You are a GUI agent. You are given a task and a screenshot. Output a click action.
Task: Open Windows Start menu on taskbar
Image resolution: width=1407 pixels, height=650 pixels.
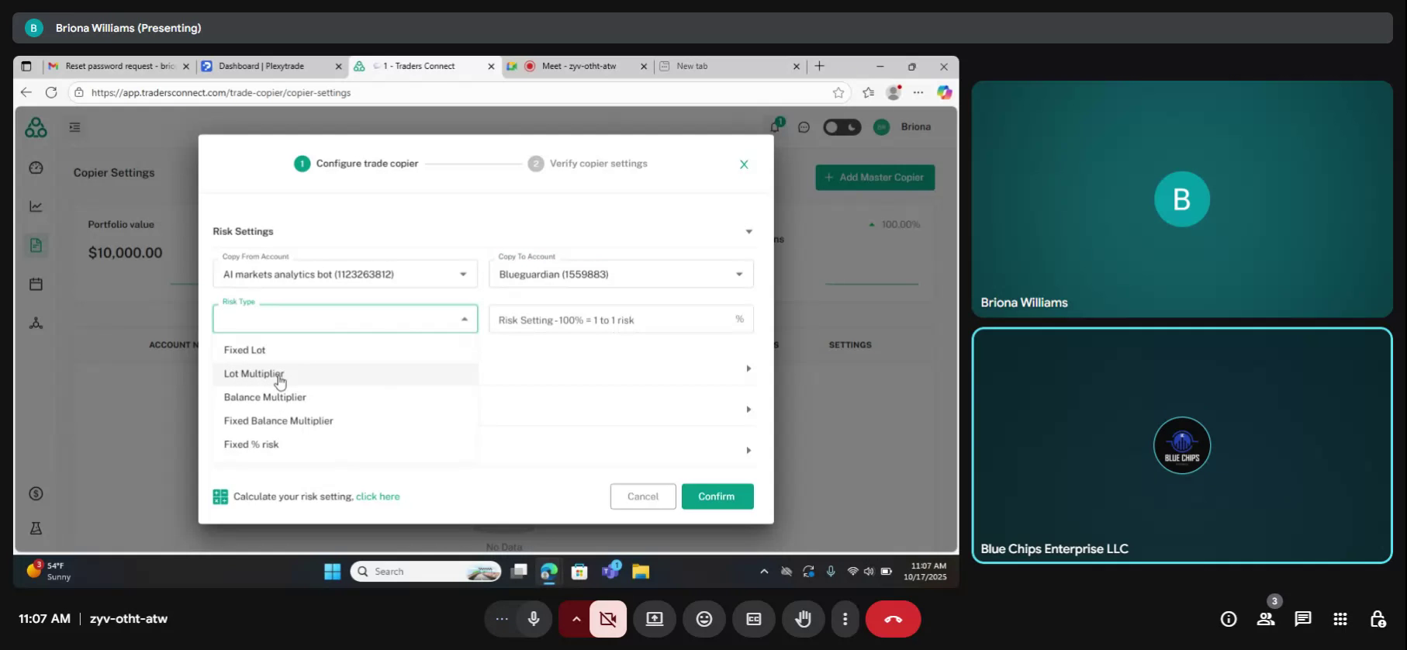coord(332,572)
